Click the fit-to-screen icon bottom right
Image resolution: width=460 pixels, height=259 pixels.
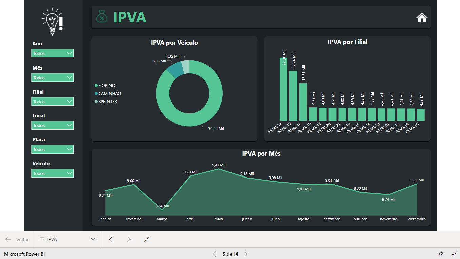click(x=454, y=254)
